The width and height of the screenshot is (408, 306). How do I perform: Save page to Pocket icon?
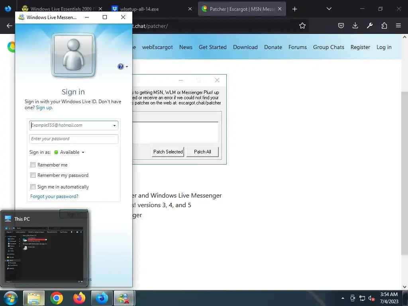pyautogui.click(x=341, y=25)
